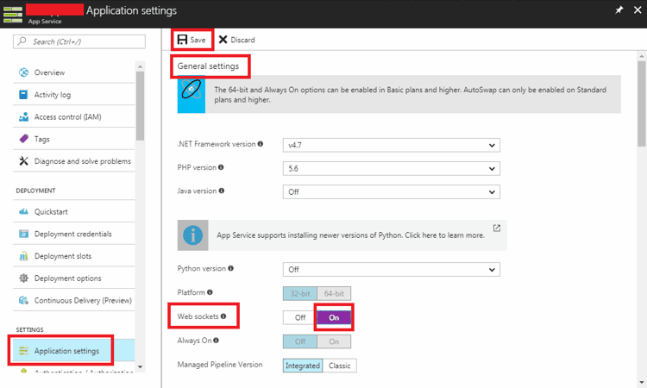This screenshot has width=647, height=388.
Task: Pin the blade with pushpin icon
Action: coord(619,9)
